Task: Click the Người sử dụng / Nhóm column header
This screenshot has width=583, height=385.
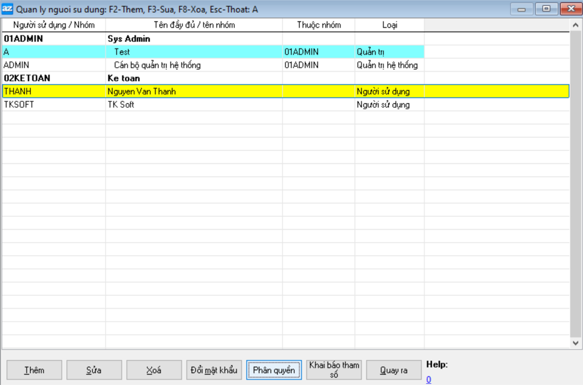Action: coord(54,25)
